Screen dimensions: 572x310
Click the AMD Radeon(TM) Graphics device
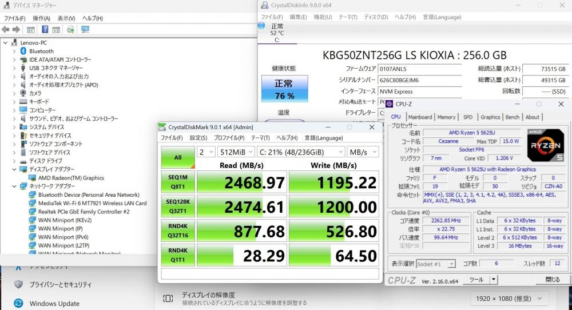[70, 178]
